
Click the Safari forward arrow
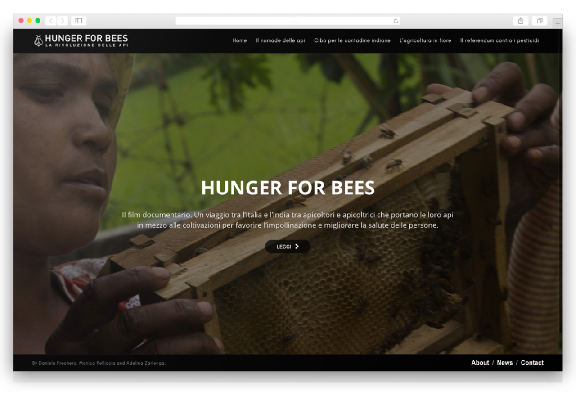[x=63, y=21]
